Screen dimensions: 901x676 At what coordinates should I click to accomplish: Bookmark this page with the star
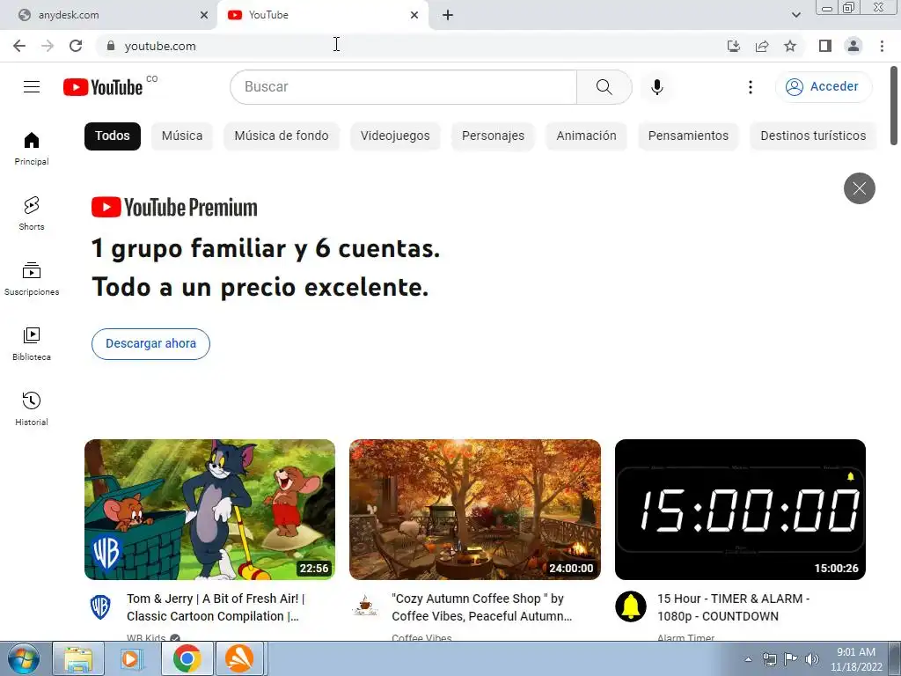pos(790,46)
